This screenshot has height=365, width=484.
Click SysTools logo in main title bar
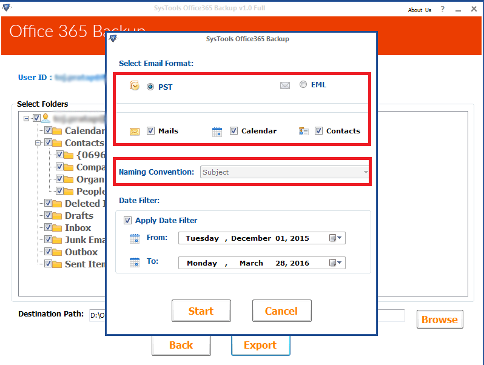[x=7, y=7]
